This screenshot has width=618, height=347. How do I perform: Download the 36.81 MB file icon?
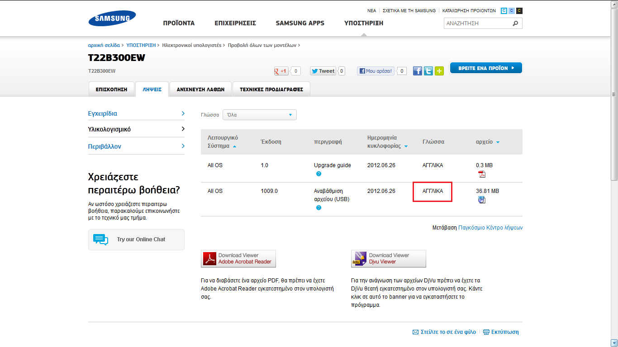[482, 200]
